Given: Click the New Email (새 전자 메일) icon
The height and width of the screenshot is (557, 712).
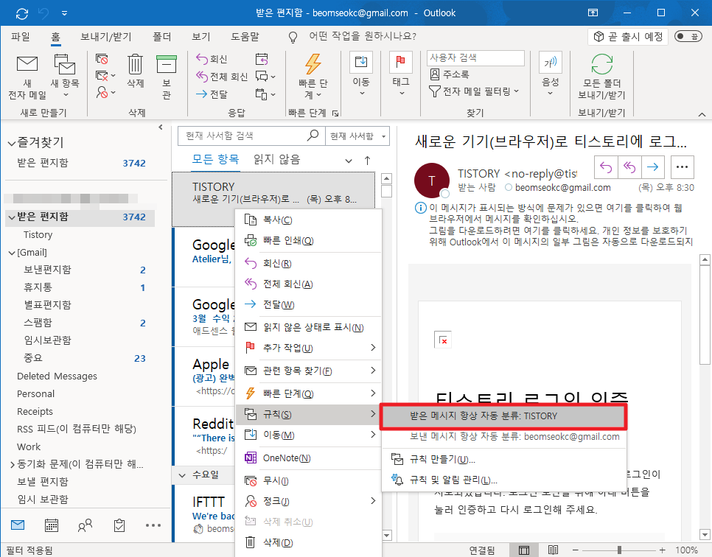Looking at the screenshot, I should tap(27, 64).
